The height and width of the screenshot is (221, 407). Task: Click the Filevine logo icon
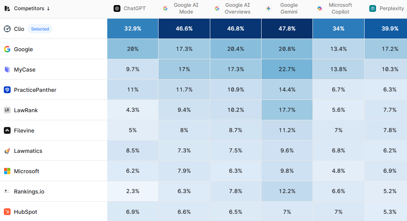[x=7, y=130]
